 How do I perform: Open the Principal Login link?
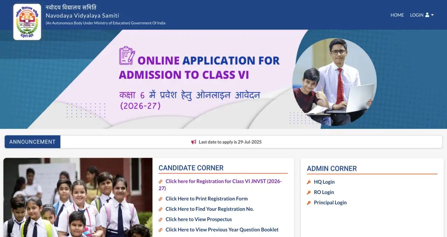click(x=330, y=202)
